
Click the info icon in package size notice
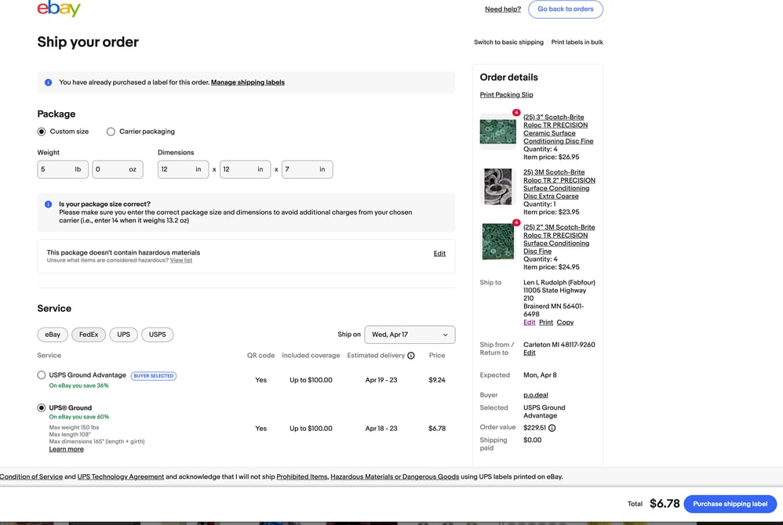click(48, 204)
